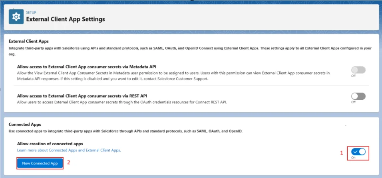Select the External Client Apps section heading
This screenshot has height=178, width=382.
tap(28, 41)
